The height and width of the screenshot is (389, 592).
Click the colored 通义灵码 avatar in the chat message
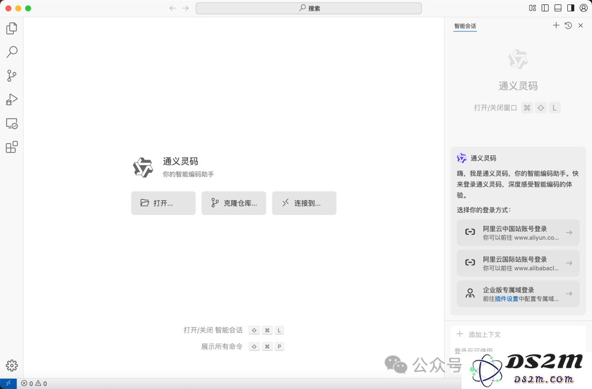tap(462, 158)
